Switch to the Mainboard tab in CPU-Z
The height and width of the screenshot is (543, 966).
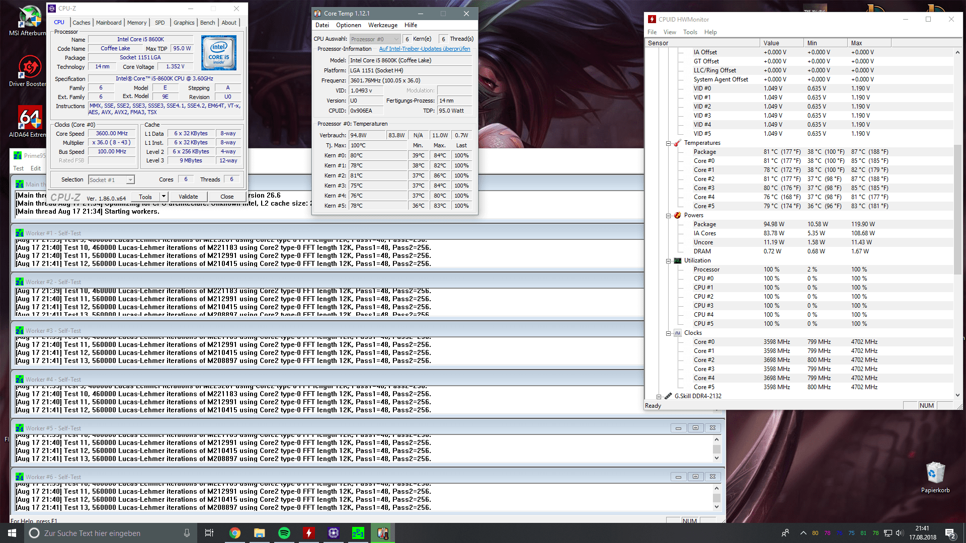tap(109, 23)
